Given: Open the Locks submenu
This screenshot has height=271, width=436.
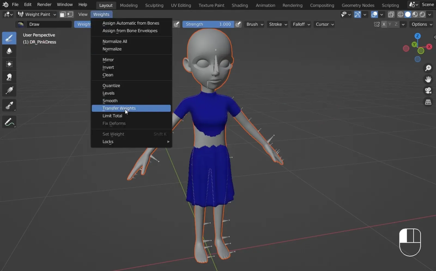Looking at the screenshot, I should coord(131,142).
